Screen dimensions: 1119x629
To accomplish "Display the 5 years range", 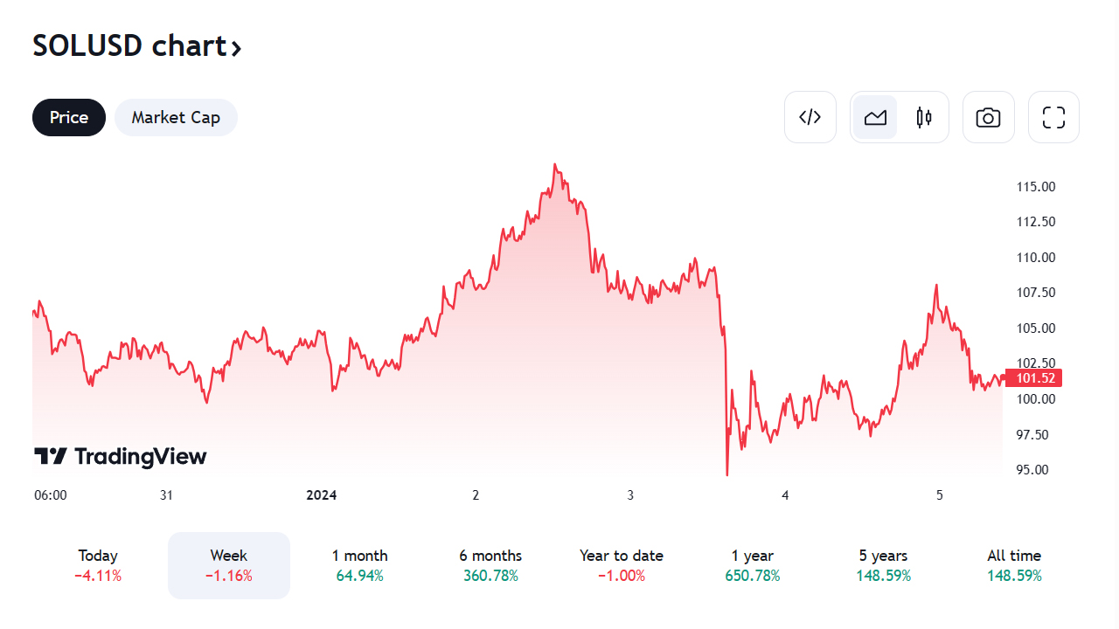I will tap(883, 565).
